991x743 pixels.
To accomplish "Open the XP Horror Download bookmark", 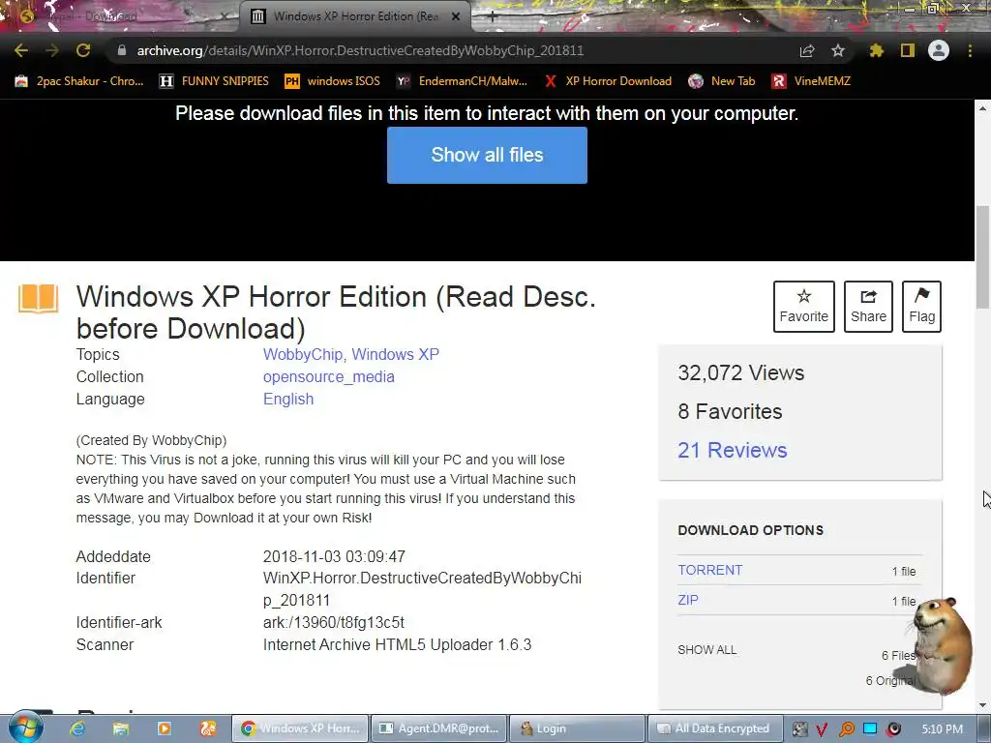I will 608,81.
